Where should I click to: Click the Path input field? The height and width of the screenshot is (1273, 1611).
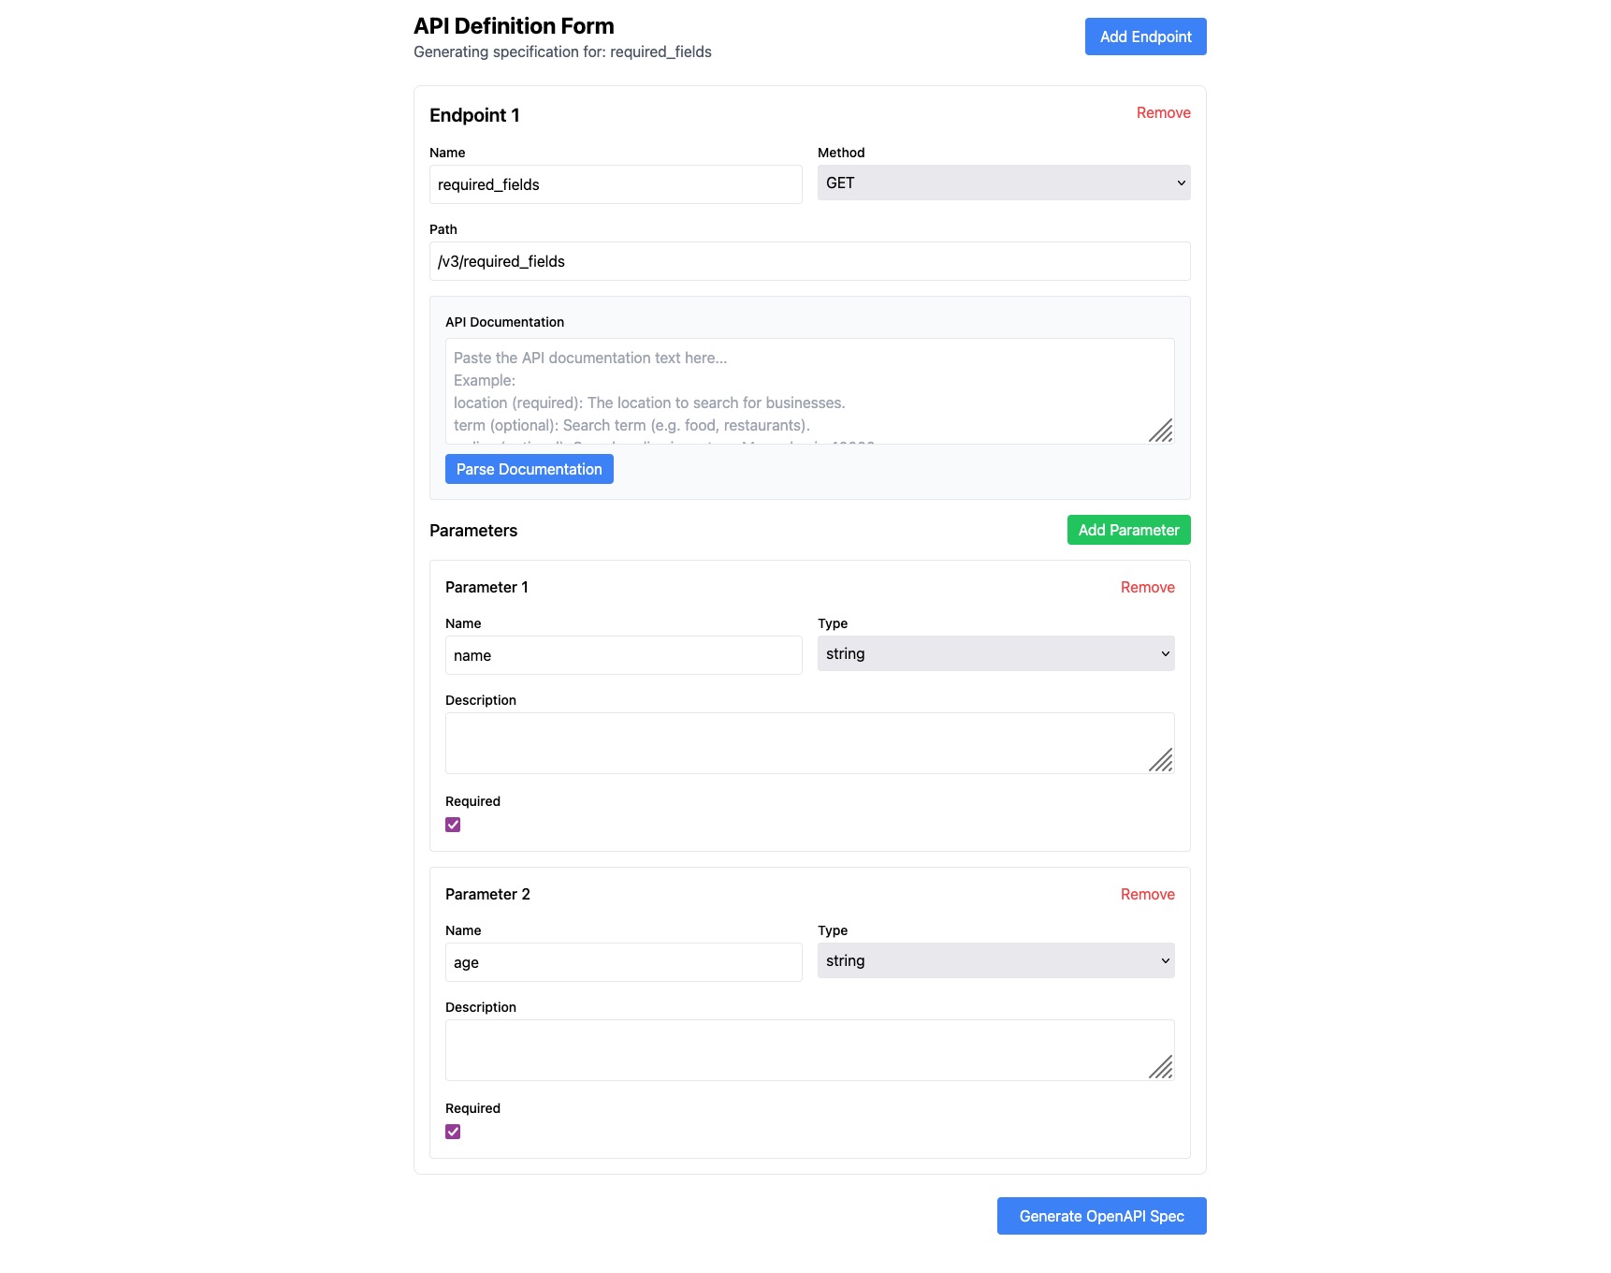809,261
